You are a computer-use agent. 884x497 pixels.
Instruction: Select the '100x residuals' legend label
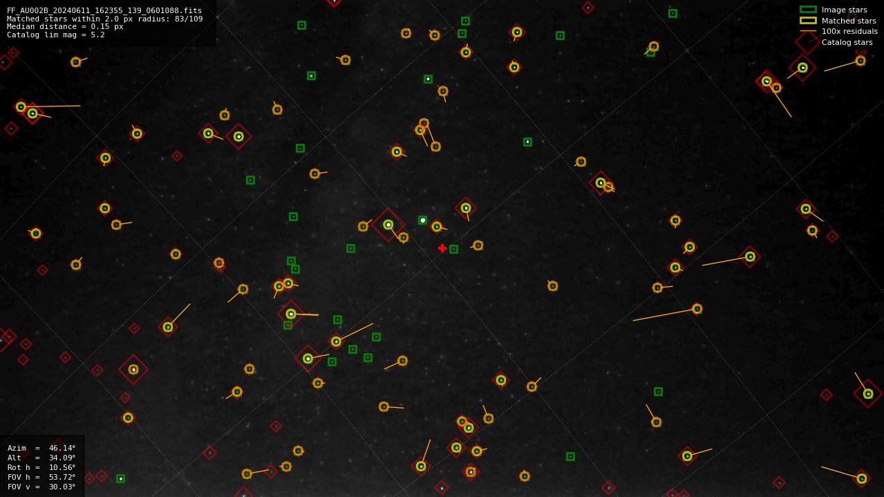849,31
